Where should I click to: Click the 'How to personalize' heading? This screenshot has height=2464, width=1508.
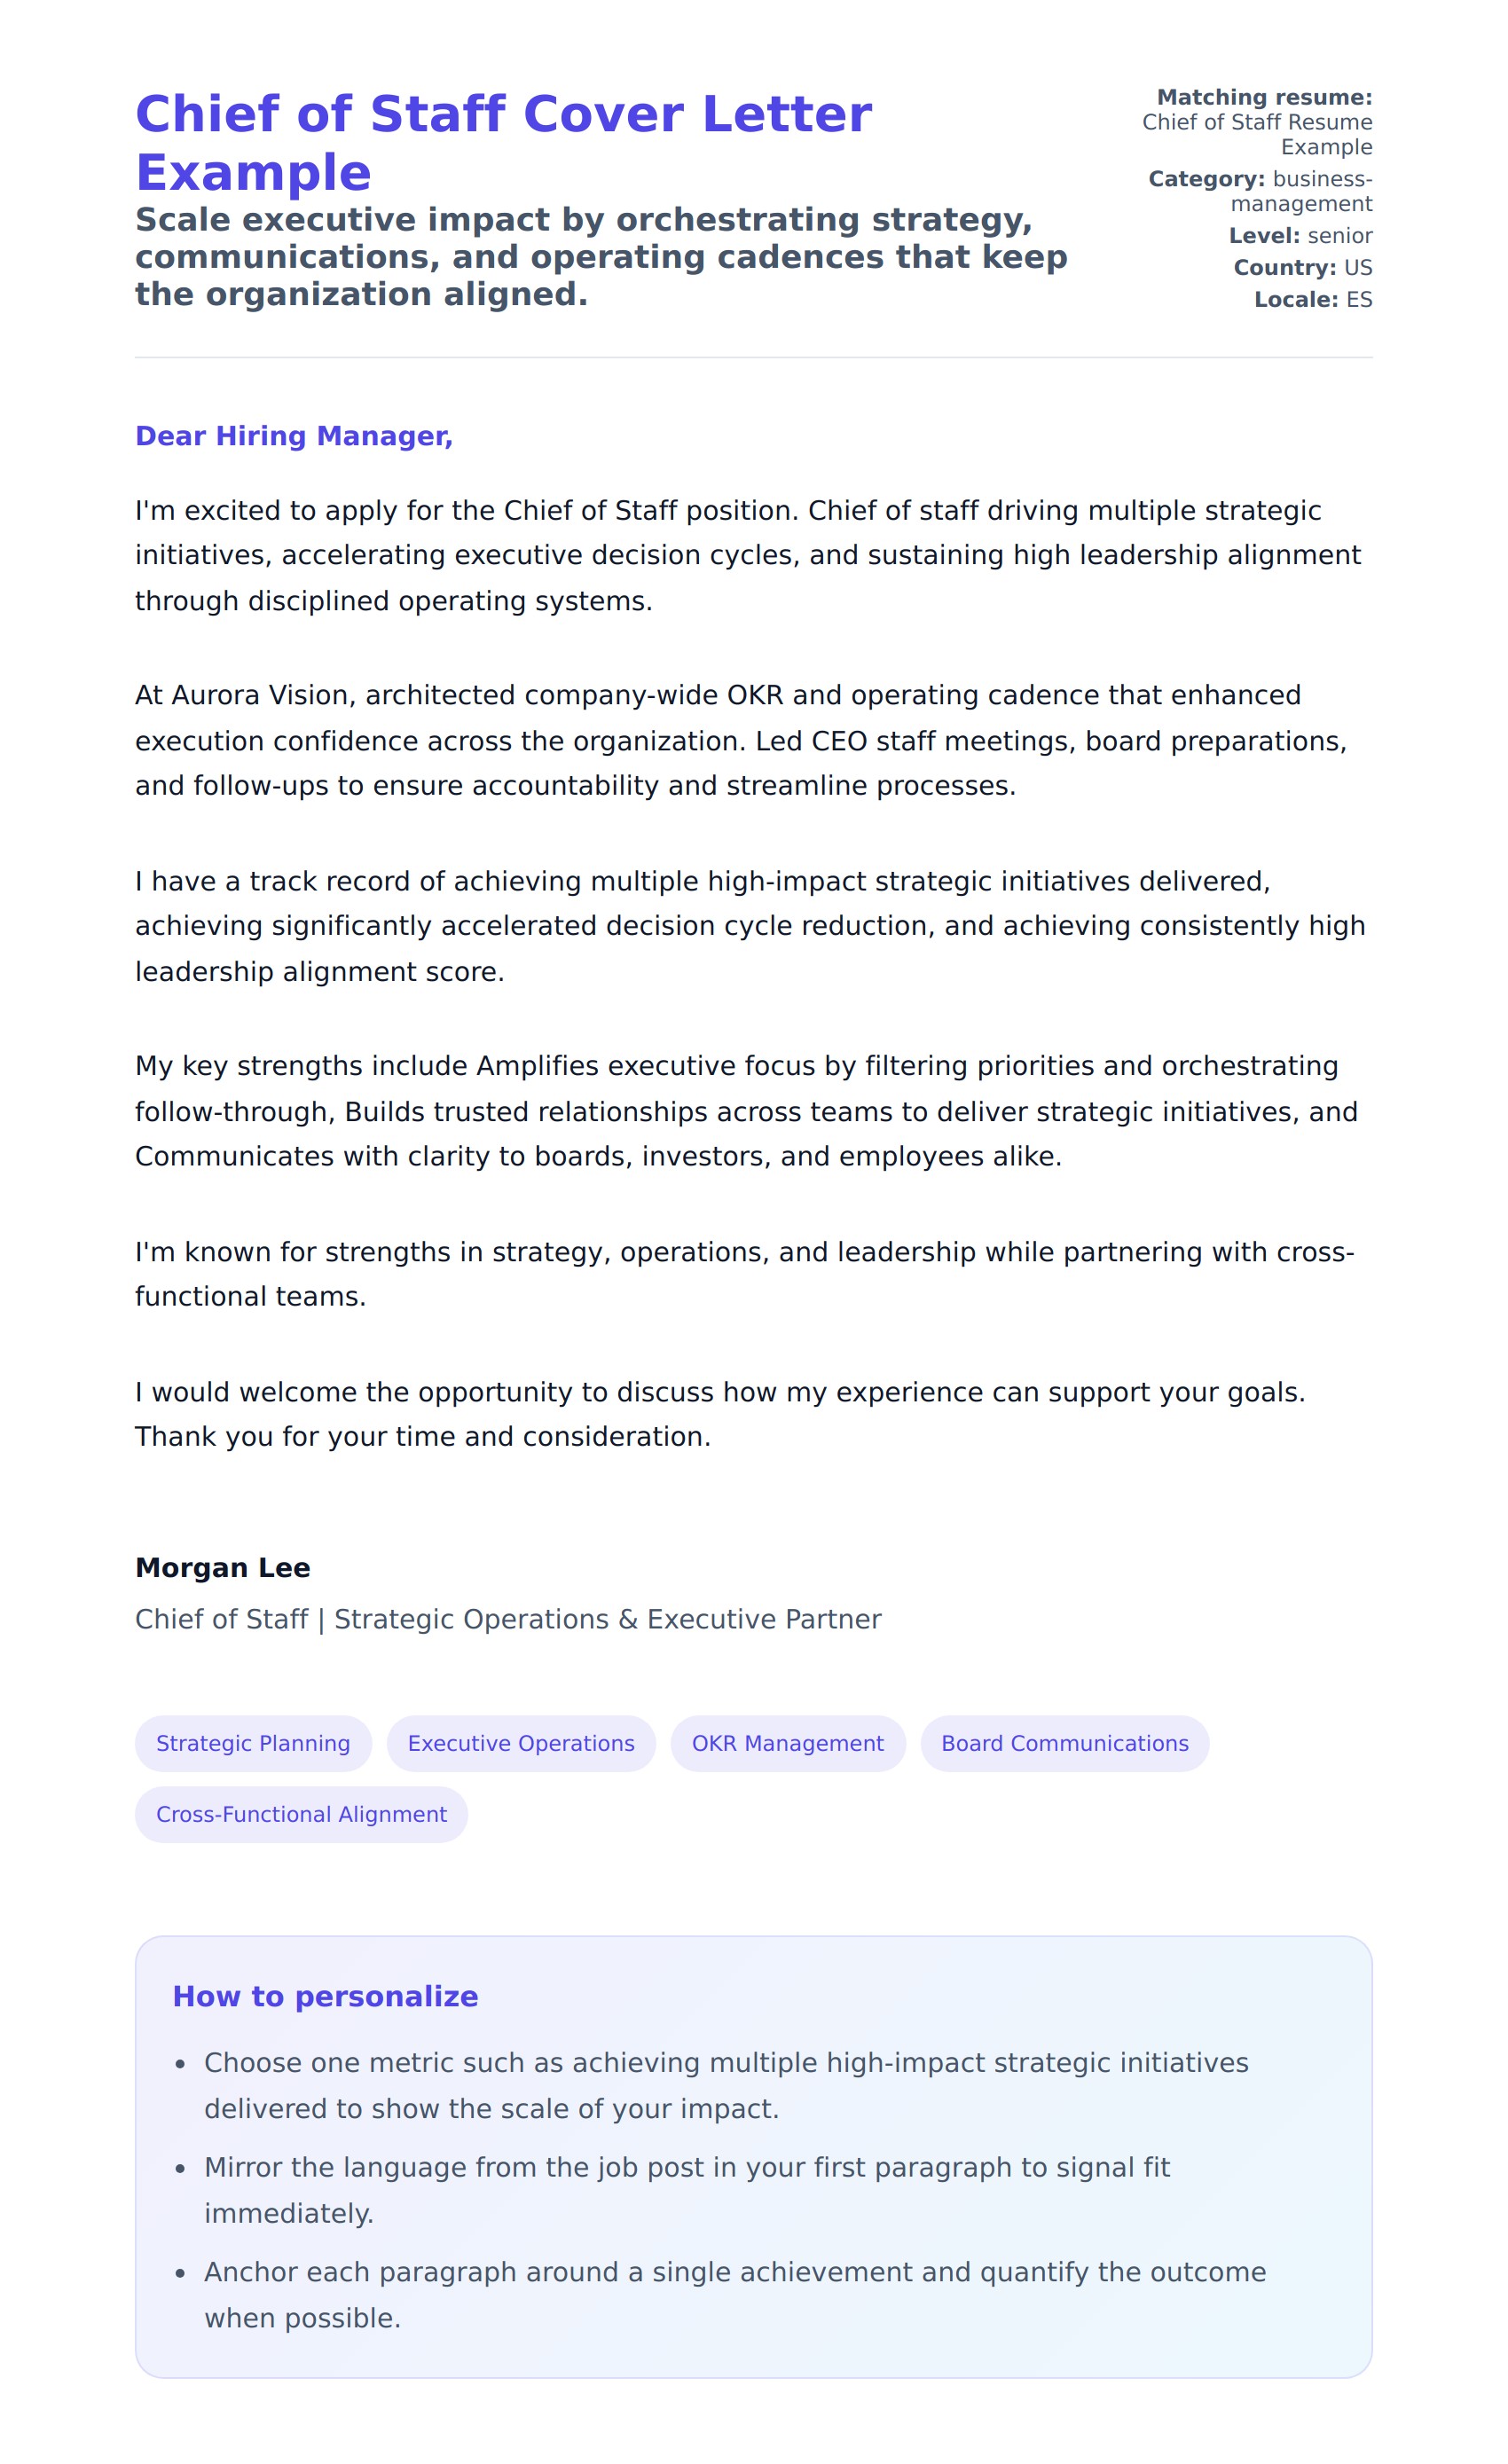click(325, 1996)
